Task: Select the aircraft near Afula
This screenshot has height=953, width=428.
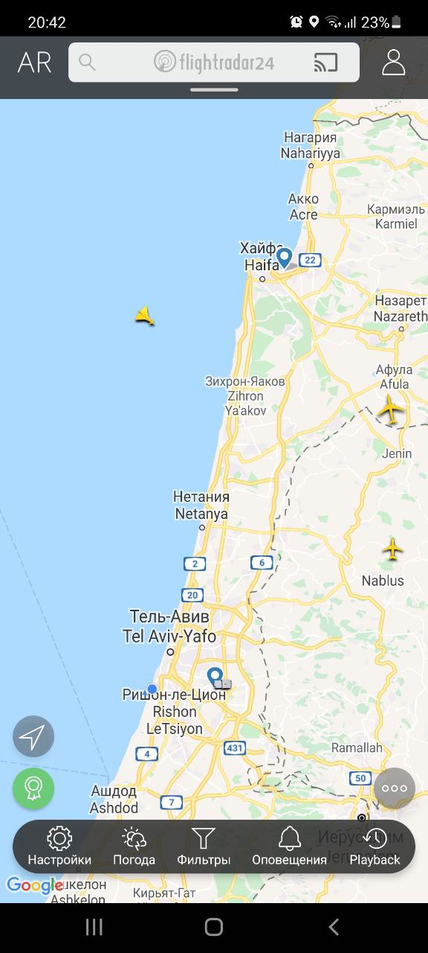Action: [390, 409]
